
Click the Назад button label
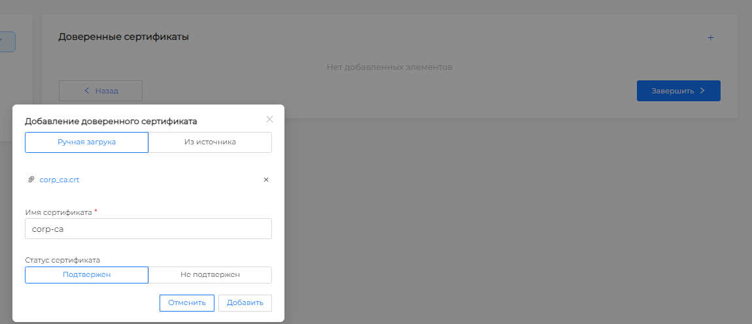pos(107,91)
